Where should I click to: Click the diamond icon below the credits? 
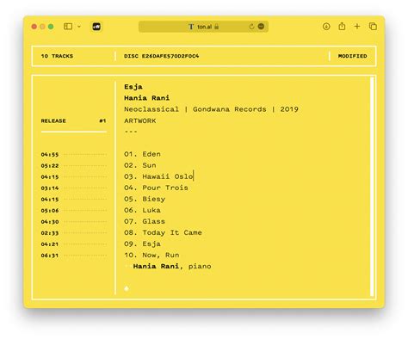[x=127, y=288]
